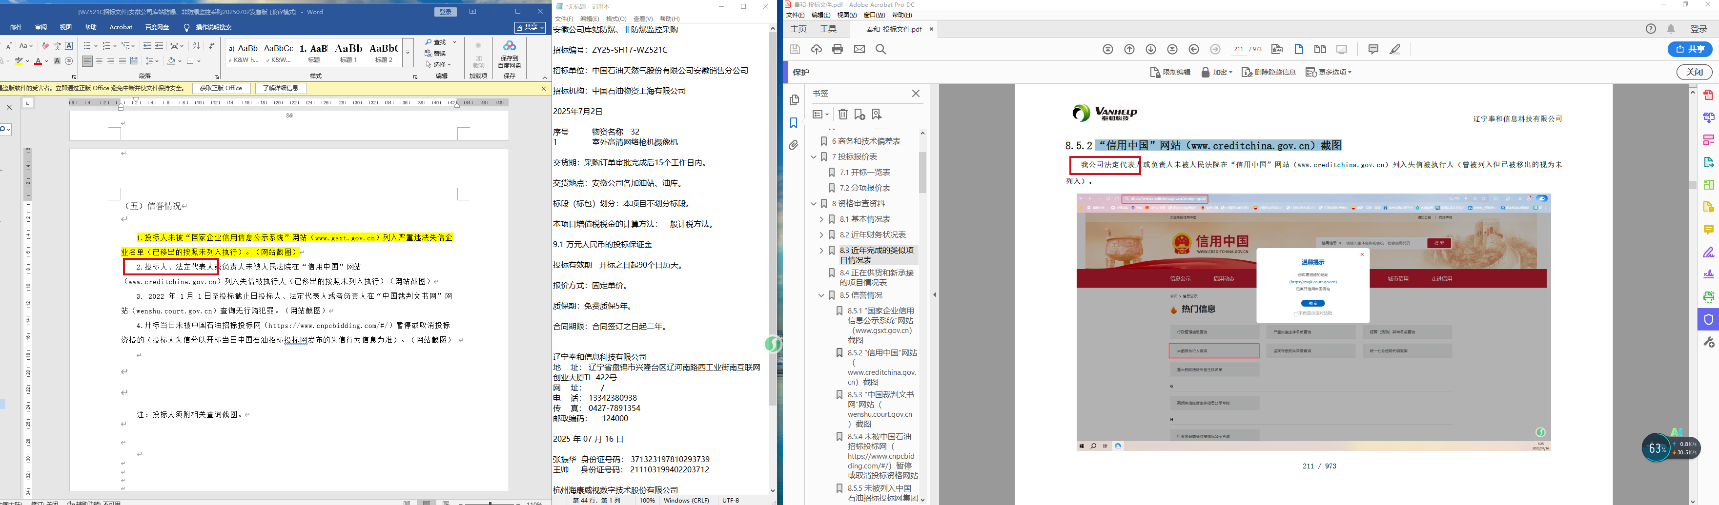
Task: Toggle Acrobat single page view
Action: [1299, 49]
